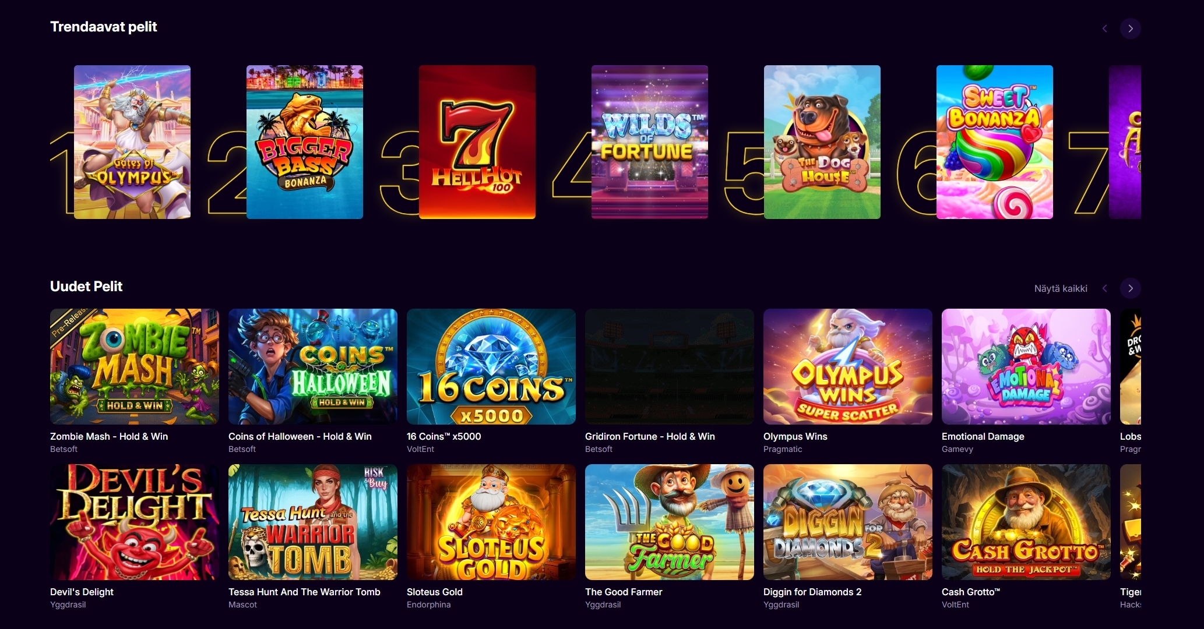1204x629 pixels.
Task: Open Olympus Wins Super Scatter thumbnail
Action: point(848,366)
